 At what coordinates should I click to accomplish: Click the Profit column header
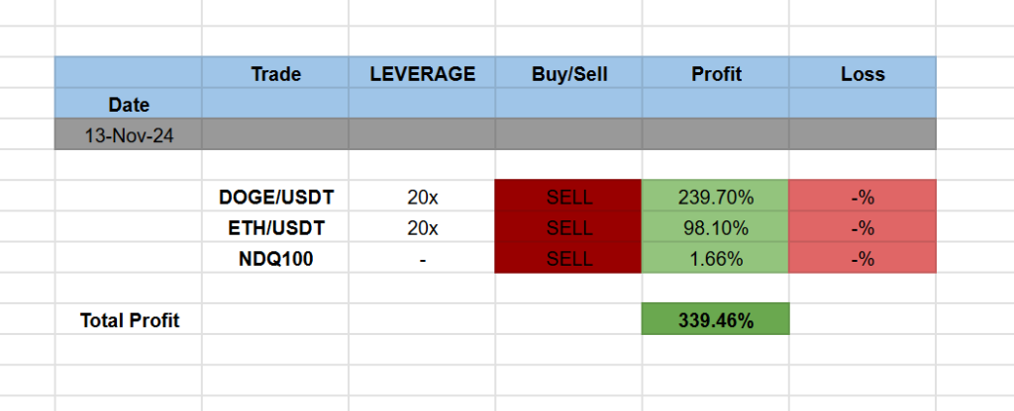point(715,74)
